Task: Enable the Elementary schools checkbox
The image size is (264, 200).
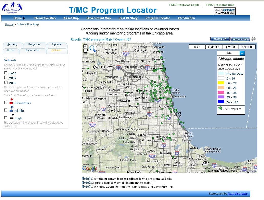Action: [x=6, y=102]
